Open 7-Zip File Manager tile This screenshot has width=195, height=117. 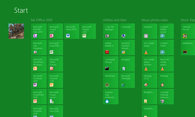click(111, 31)
